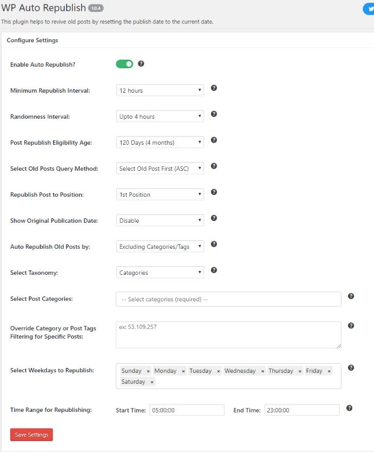This screenshot has width=374, height=452.
Task: Click the Wednesday weekday tag label
Action: click(x=240, y=371)
